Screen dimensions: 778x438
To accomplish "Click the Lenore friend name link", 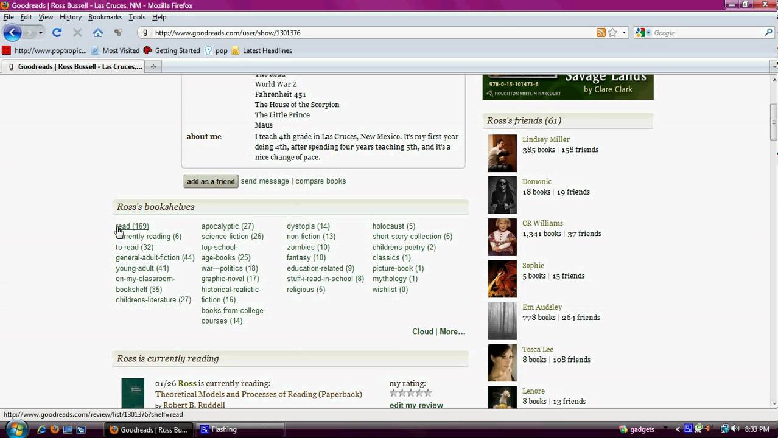I will point(533,391).
